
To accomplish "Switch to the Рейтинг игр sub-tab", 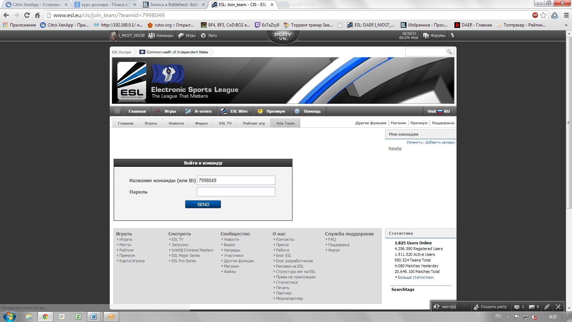I will [254, 123].
